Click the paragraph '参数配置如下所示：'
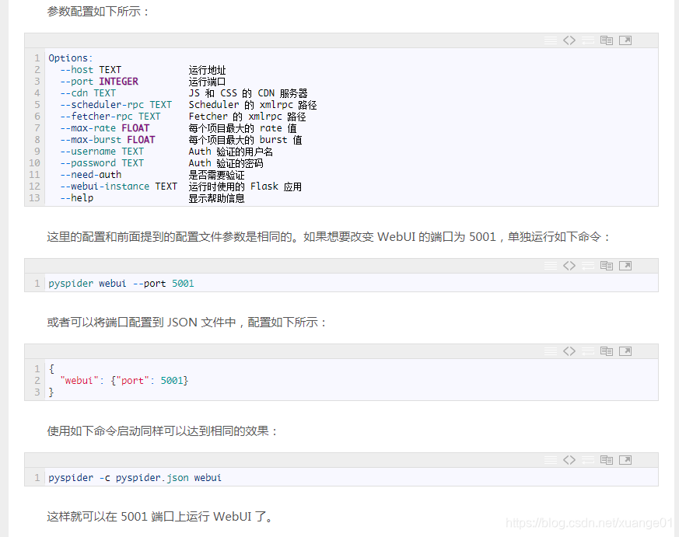Image resolution: width=679 pixels, height=537 pixels. (97, 12)
